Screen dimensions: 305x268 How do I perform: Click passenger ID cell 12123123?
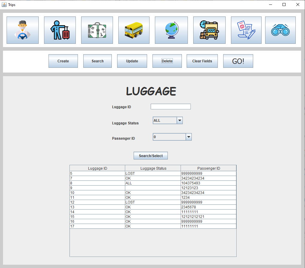209,188
